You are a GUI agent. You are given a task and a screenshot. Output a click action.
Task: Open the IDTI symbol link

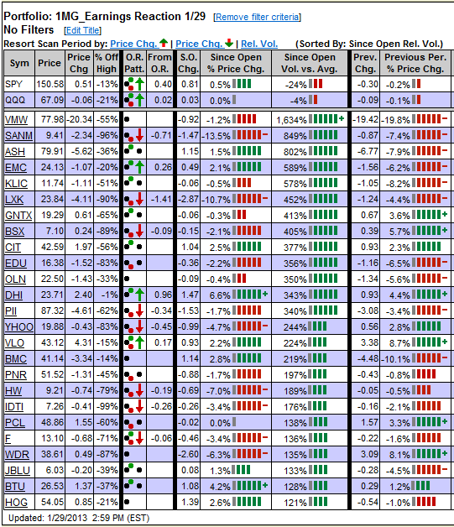14,407
